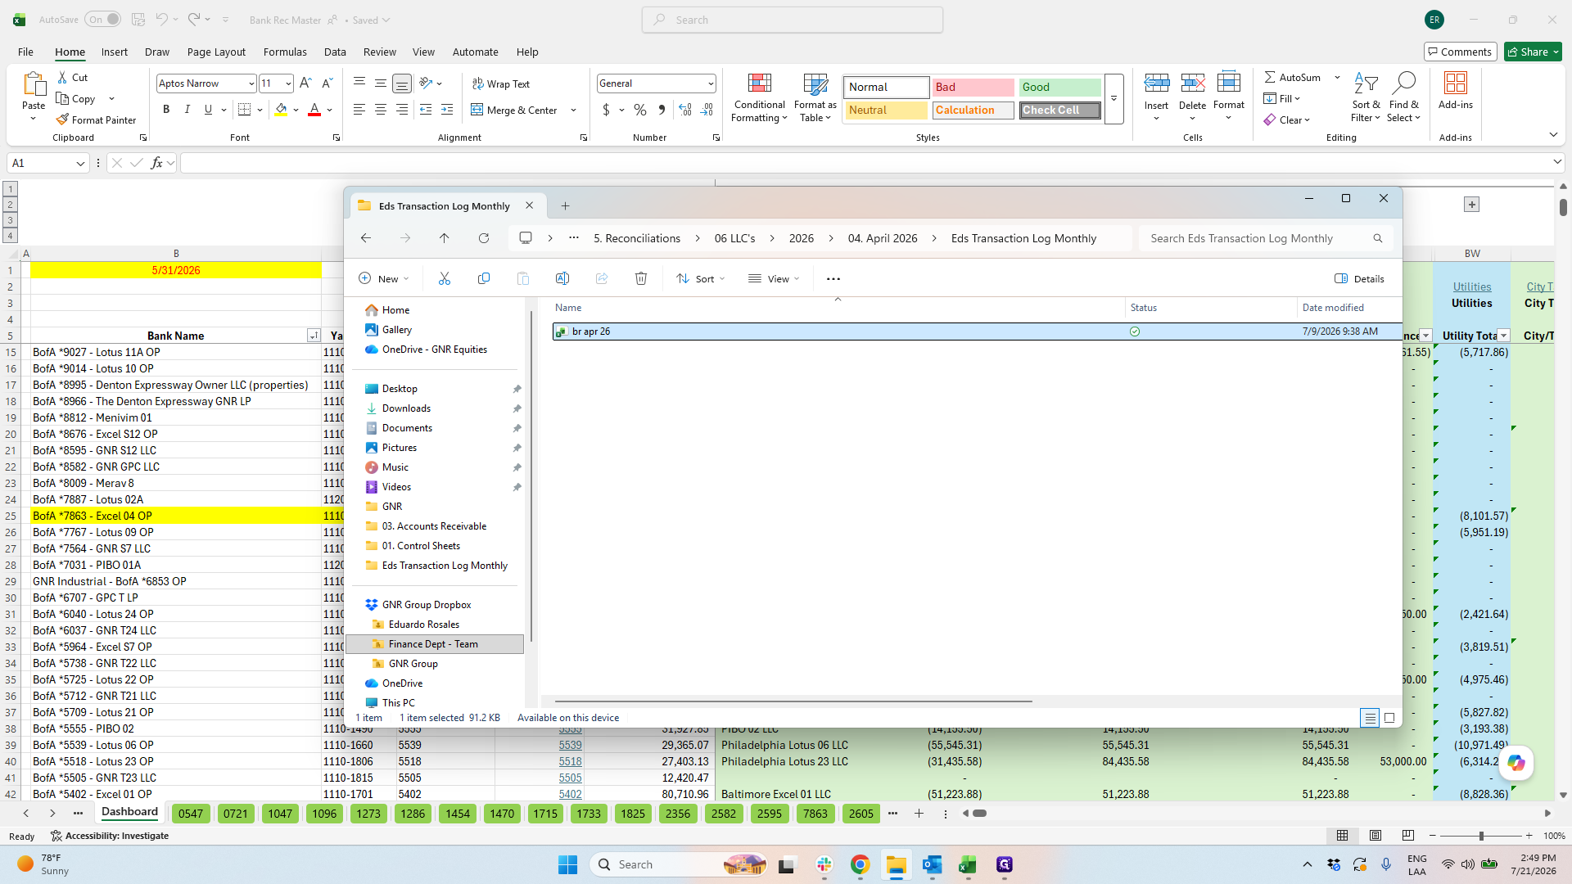Expand the Excel formula bar

coord(1557,163)
